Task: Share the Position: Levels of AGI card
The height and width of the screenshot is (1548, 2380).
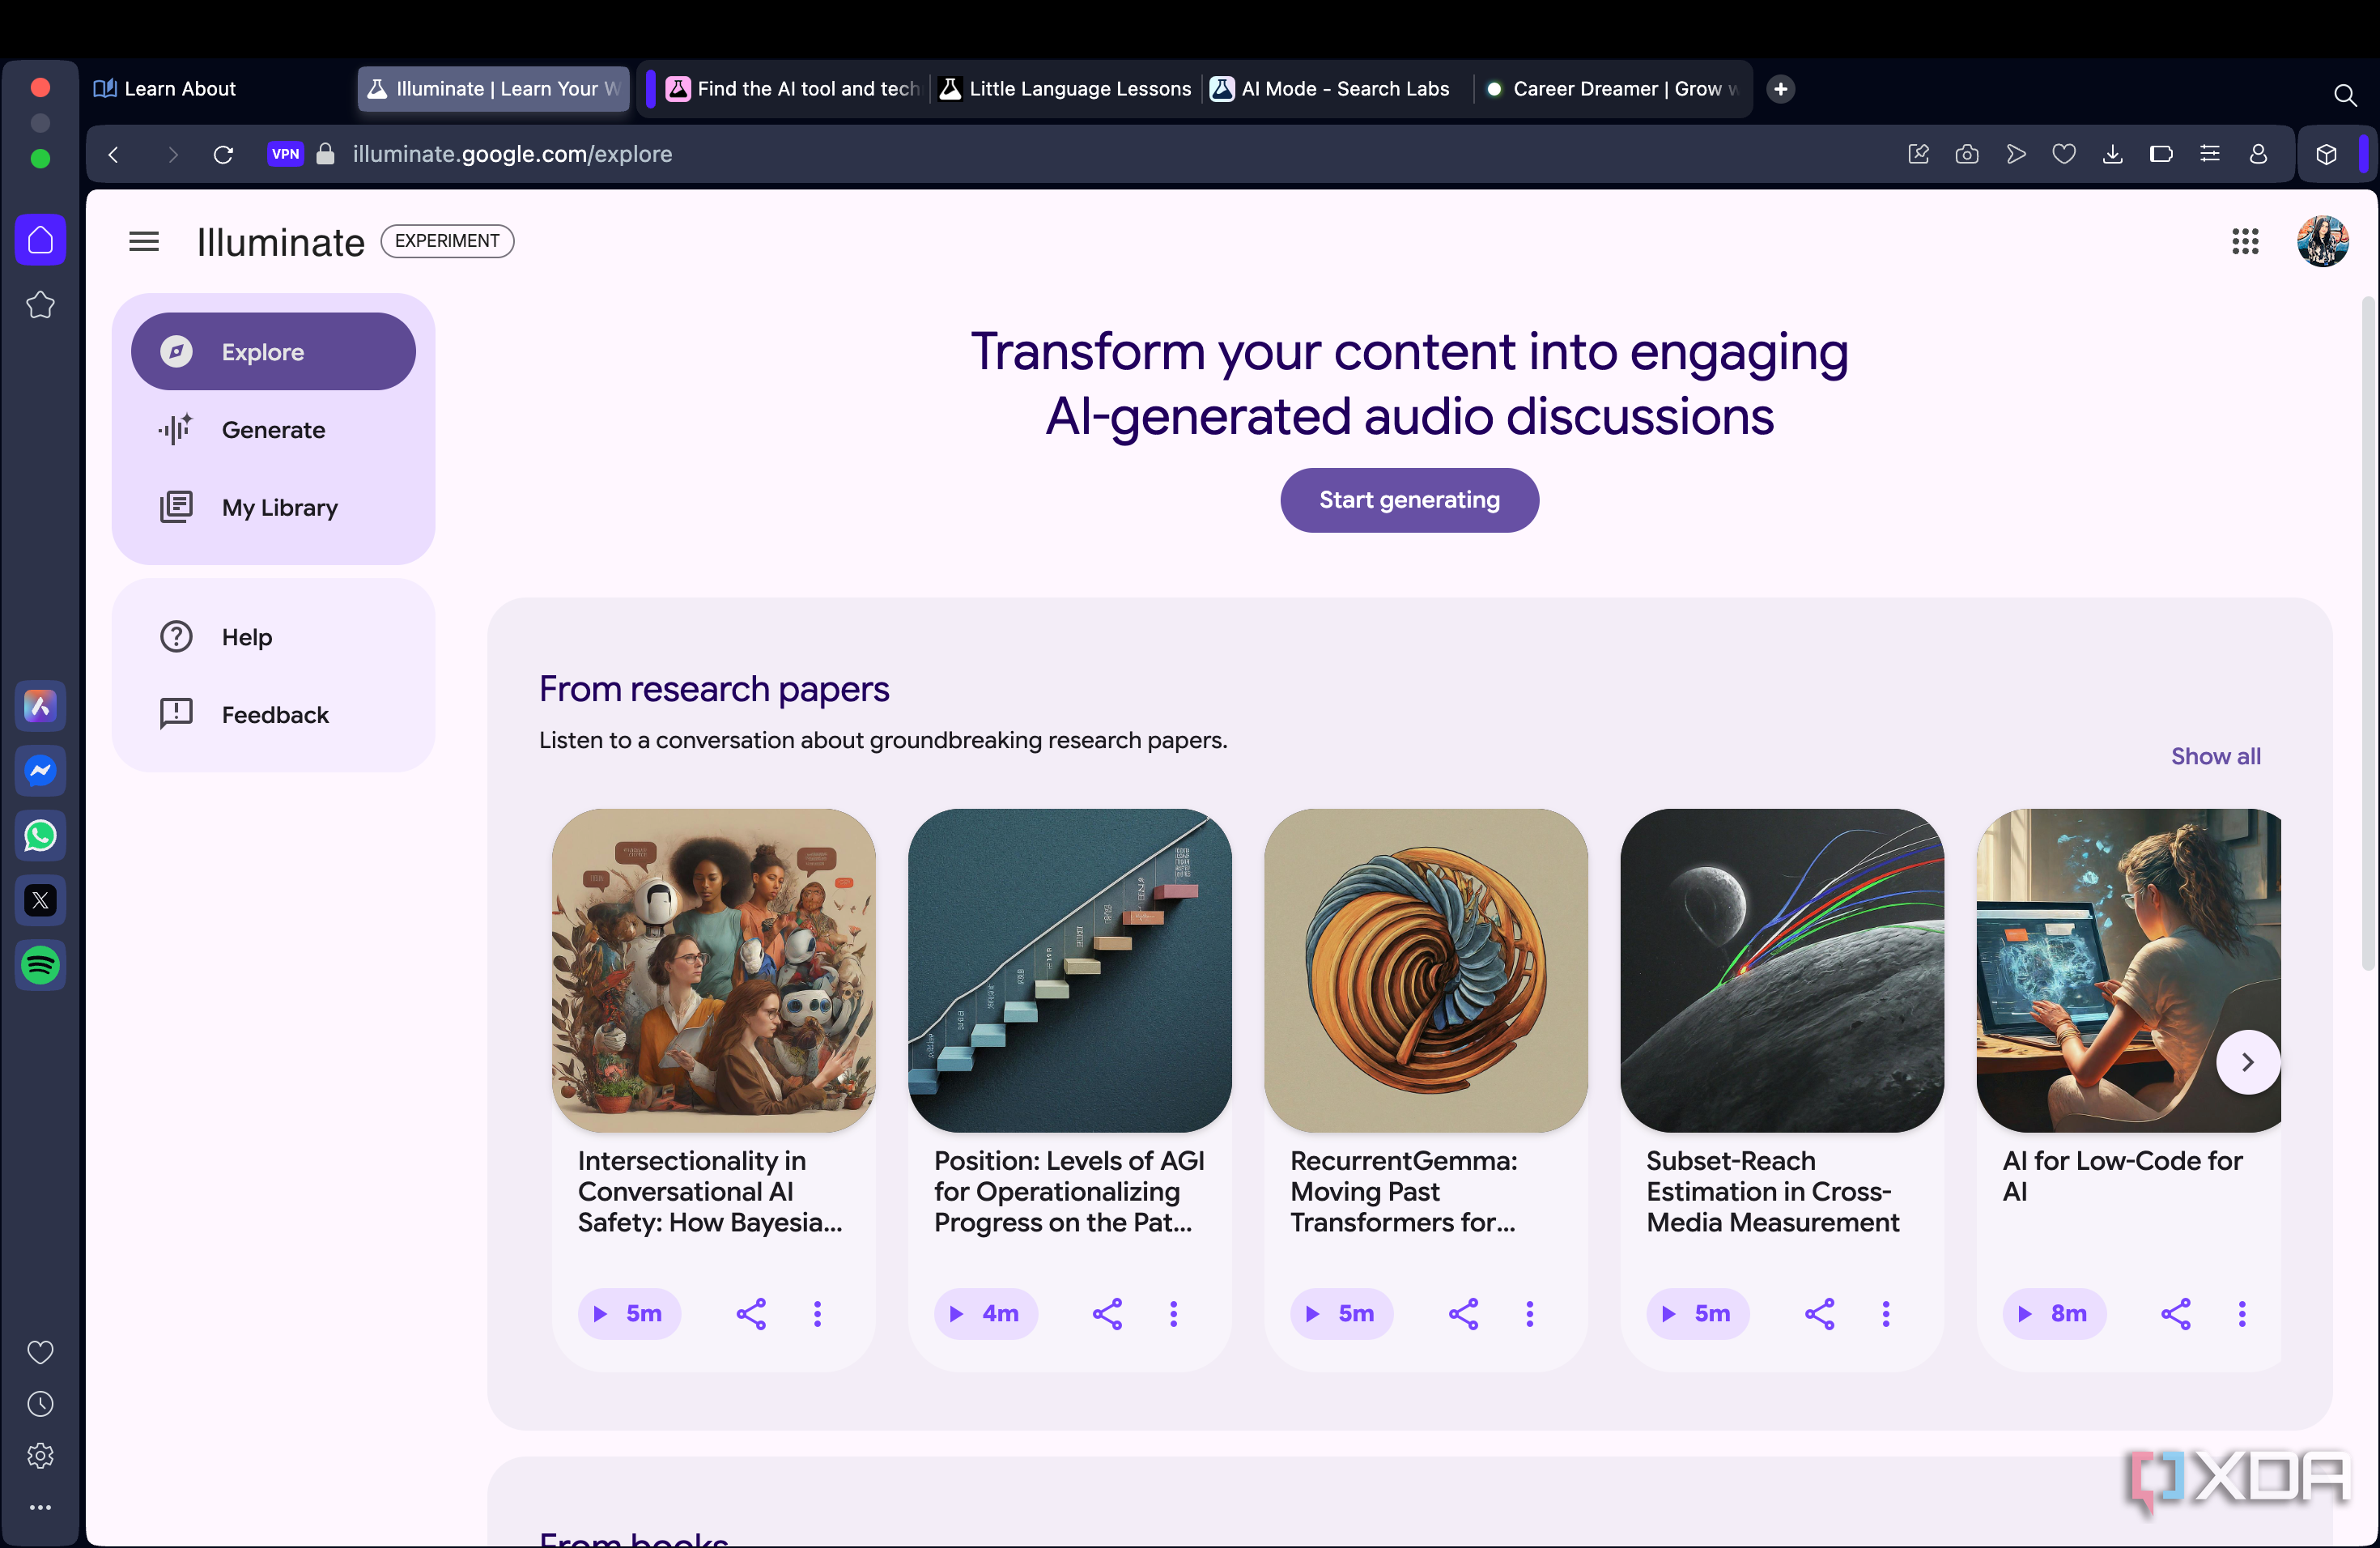Action: click(1107, 1313)
